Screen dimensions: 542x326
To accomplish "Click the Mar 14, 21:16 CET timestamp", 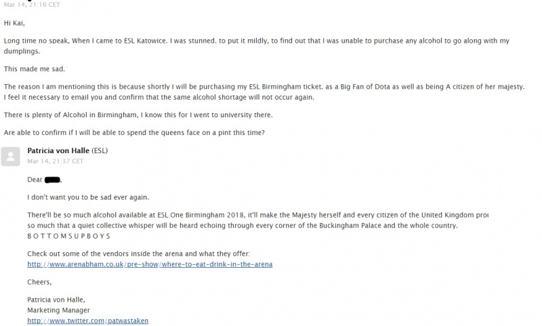I will click(x=32, y=5).
